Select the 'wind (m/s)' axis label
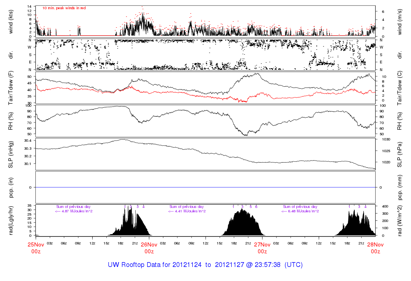 (399, 22)
